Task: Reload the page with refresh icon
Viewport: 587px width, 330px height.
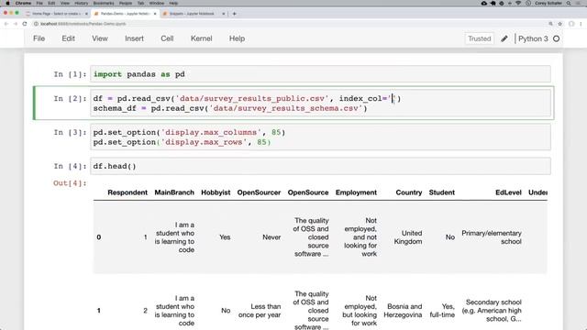Action: point(25,24)
